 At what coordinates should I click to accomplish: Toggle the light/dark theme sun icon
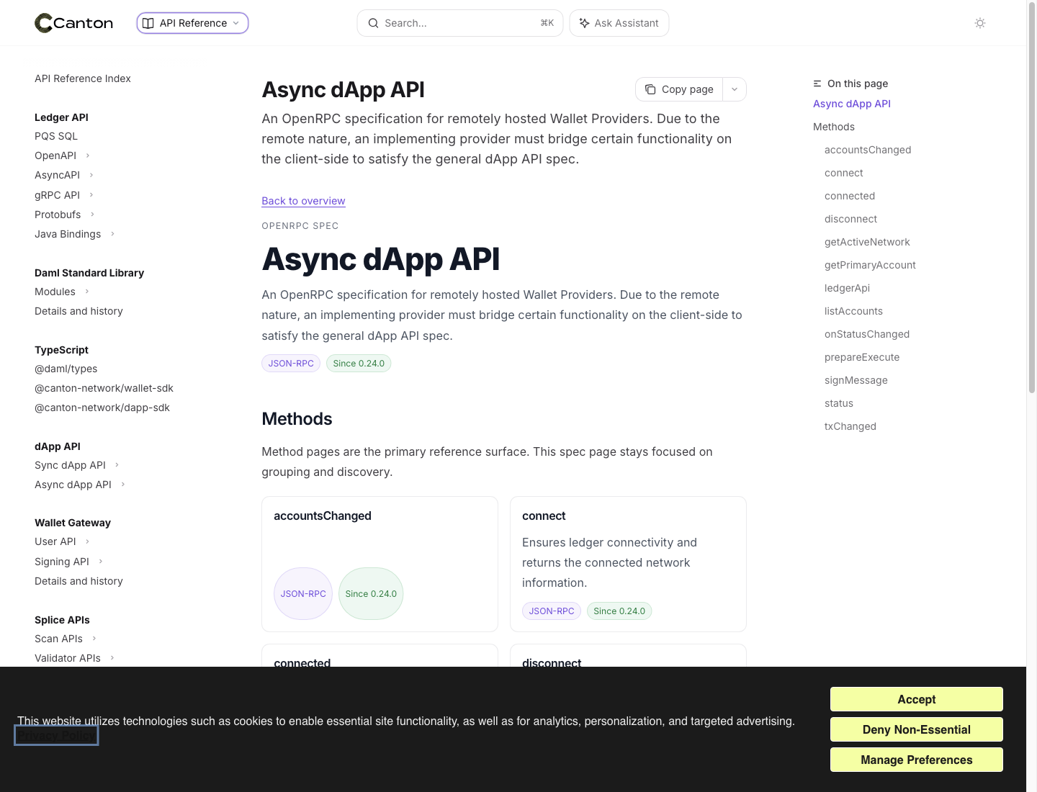click(x=980, y=23)
